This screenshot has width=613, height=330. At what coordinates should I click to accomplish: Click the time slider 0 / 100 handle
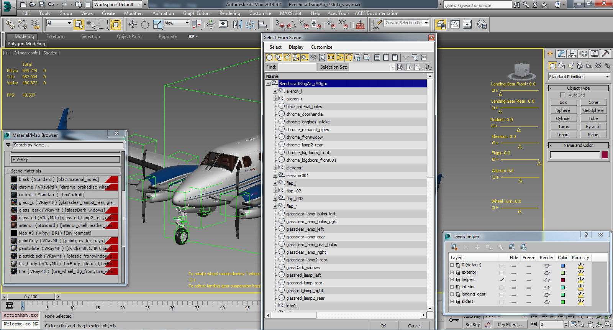(x=31, y=297)
